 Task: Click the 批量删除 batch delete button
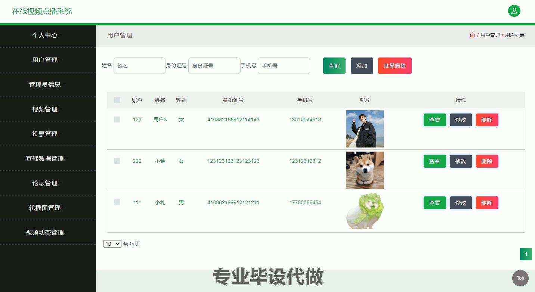tap(395, 66)
